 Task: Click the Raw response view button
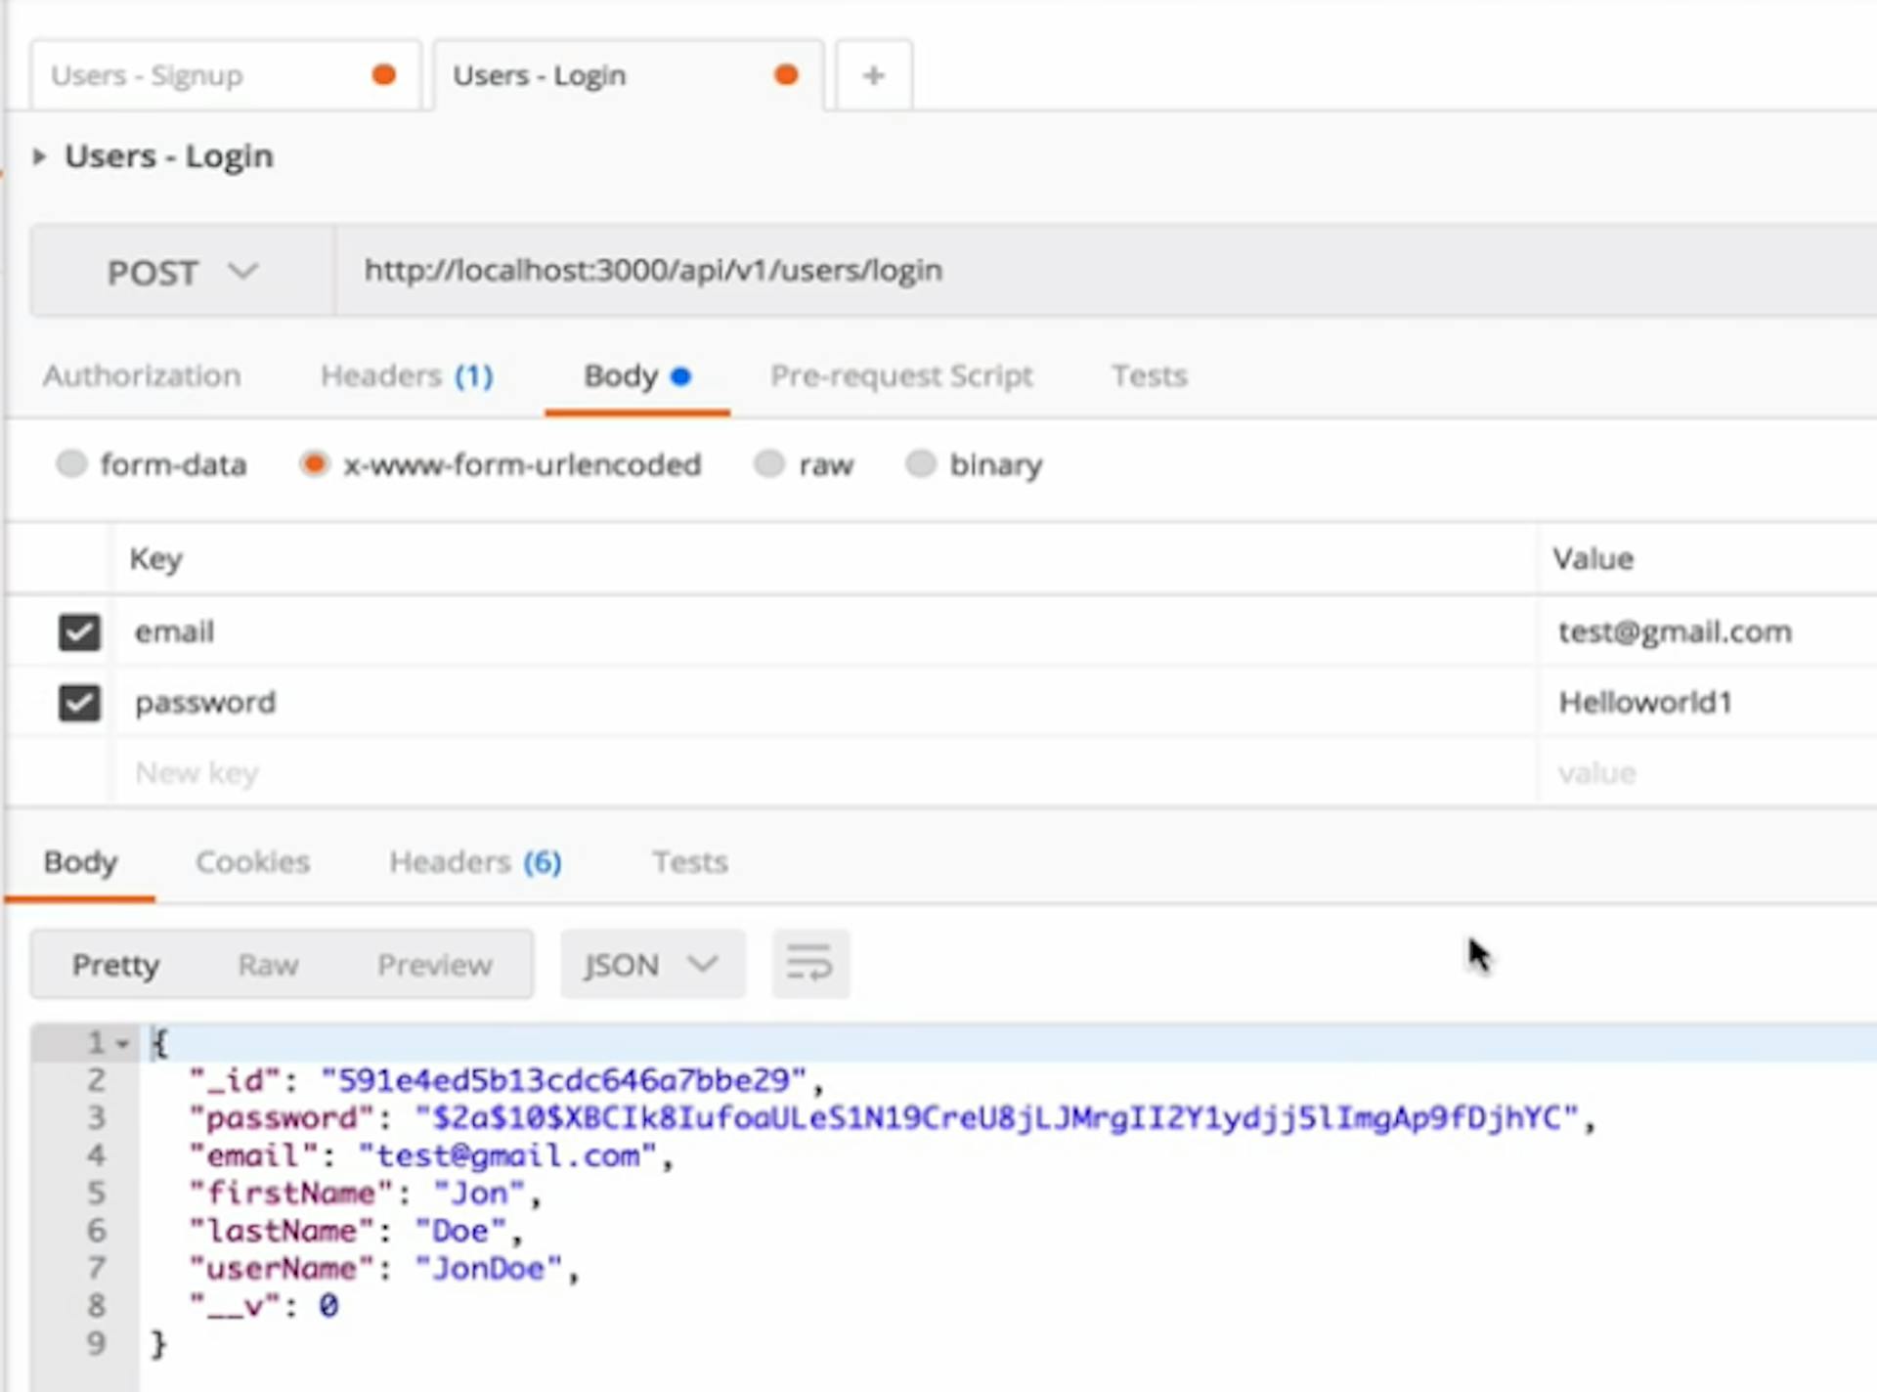(x=268, y=965)
